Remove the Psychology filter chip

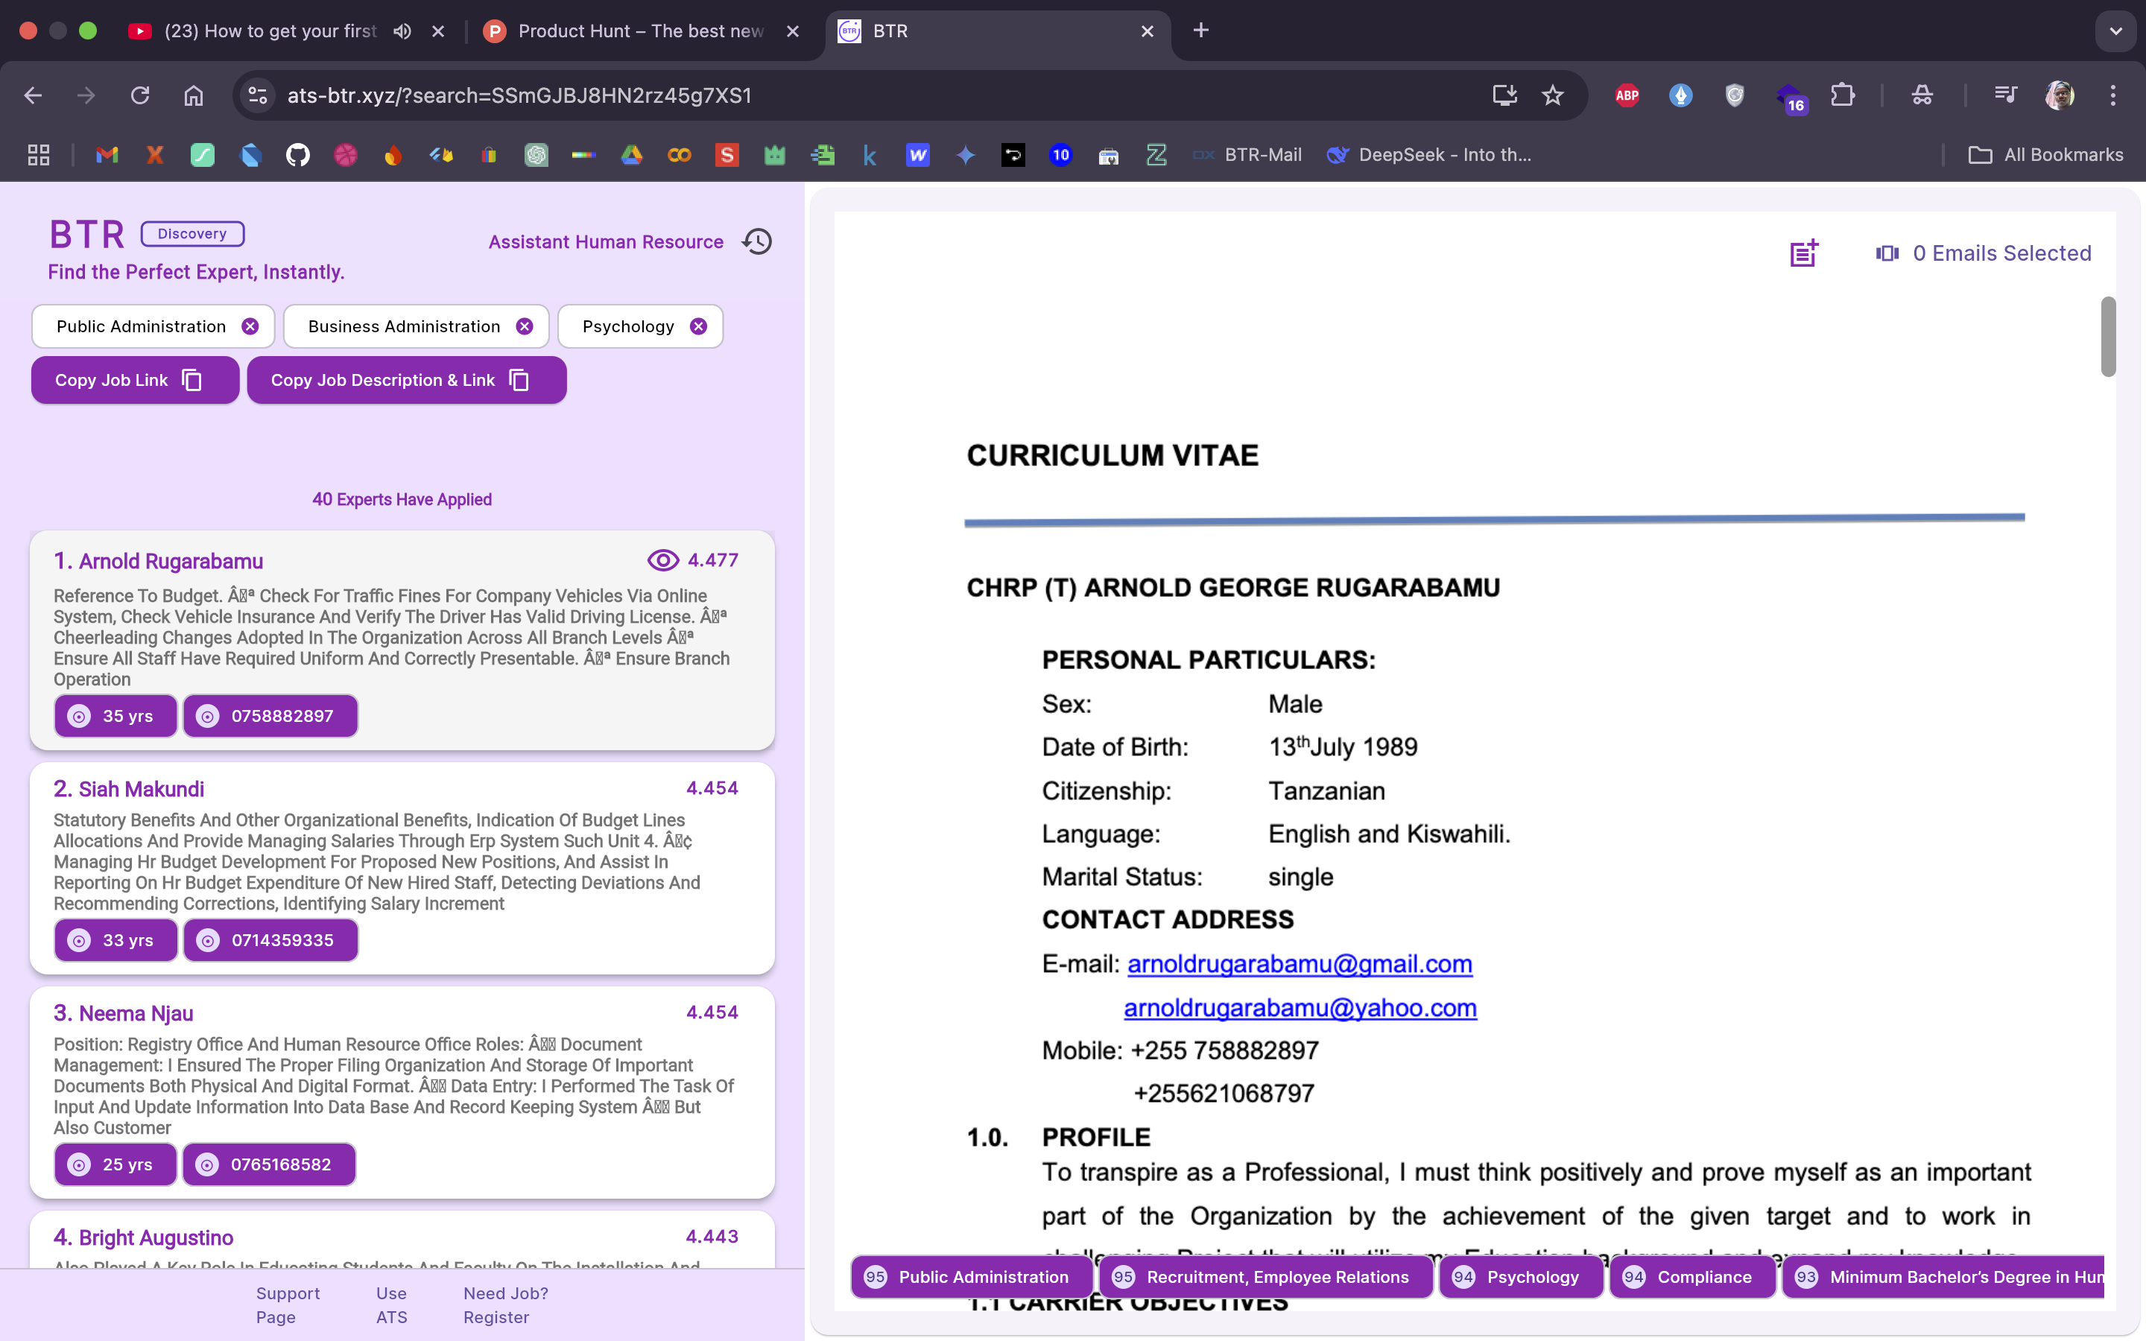[699, 326]
